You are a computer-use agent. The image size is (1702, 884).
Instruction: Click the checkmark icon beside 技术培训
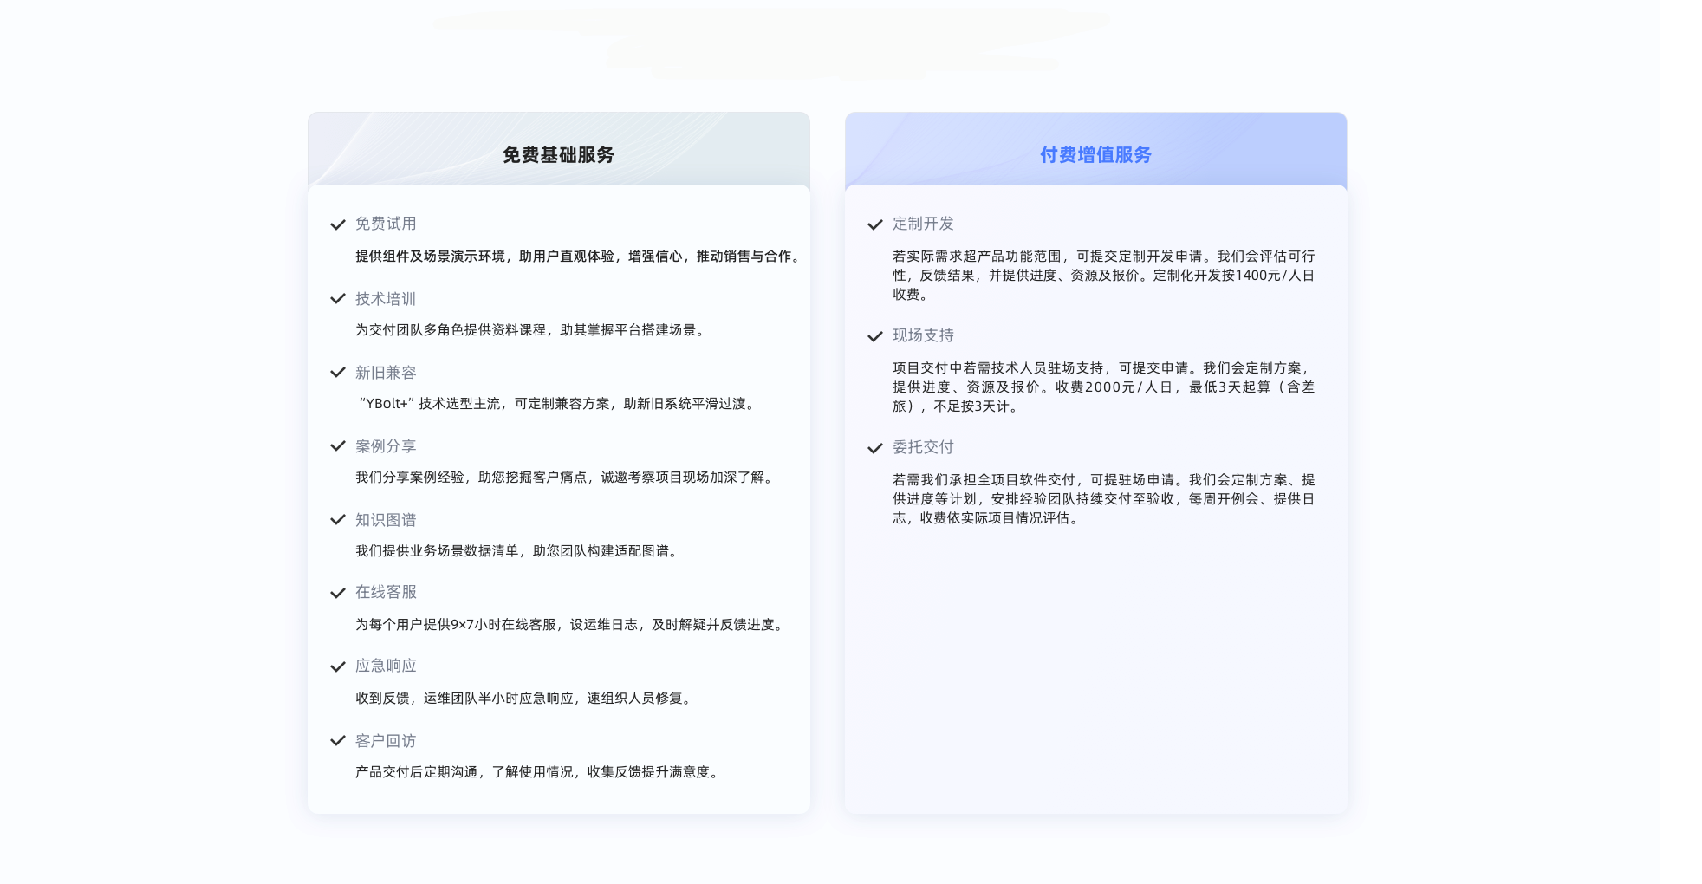pyautogui.click(x=338, y=299)
